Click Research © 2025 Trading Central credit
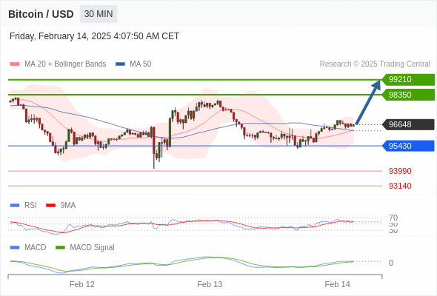This screenshot has height=296, width=437. (375, 64)
